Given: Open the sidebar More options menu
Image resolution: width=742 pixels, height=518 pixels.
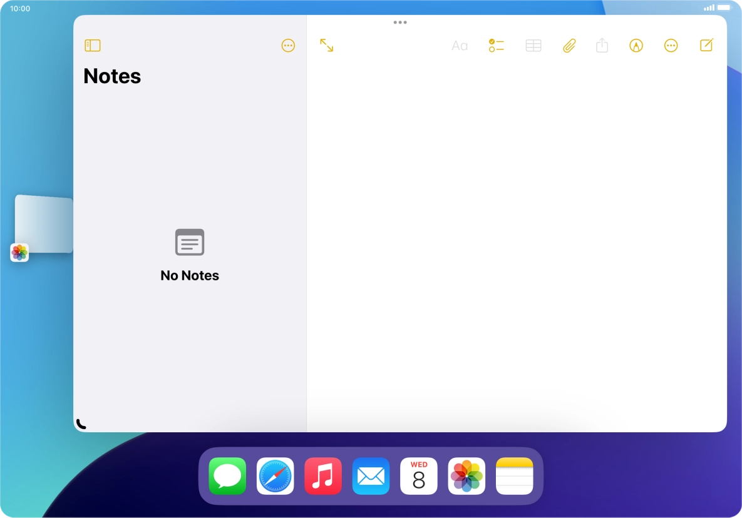Looking at the screenshot, I should pos(288,45).
